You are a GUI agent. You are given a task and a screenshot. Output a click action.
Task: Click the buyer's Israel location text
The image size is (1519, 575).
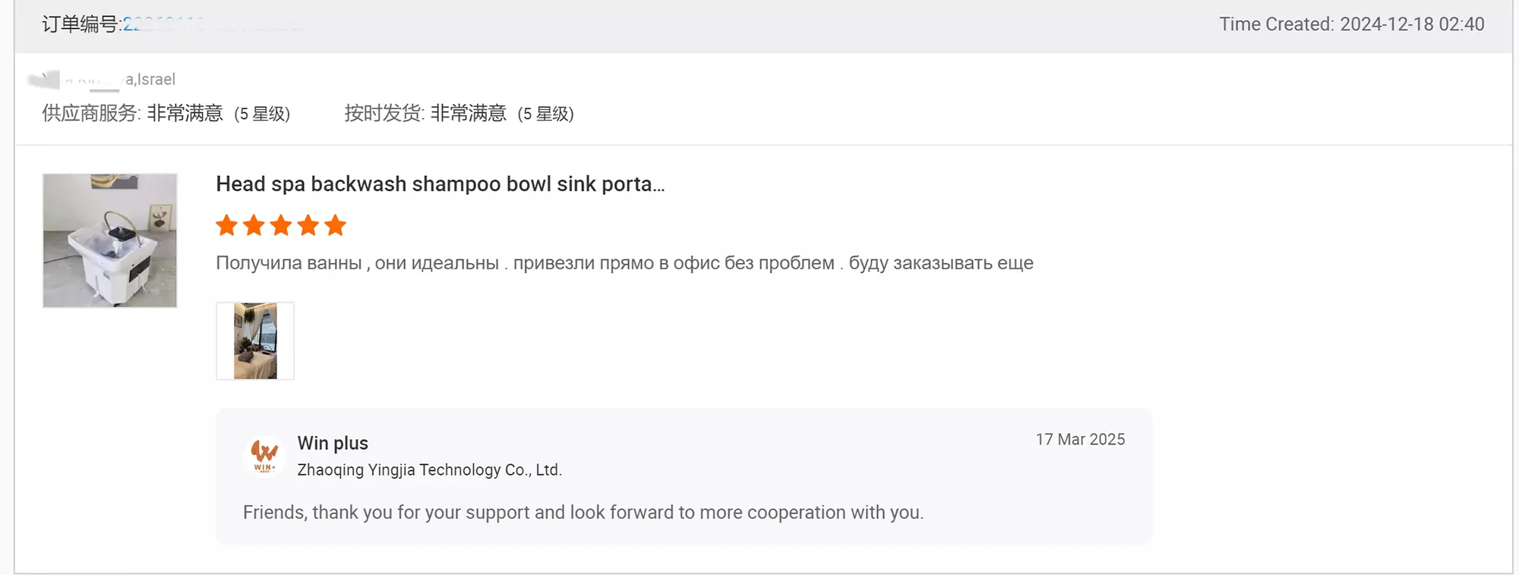[x=151, y=80]
